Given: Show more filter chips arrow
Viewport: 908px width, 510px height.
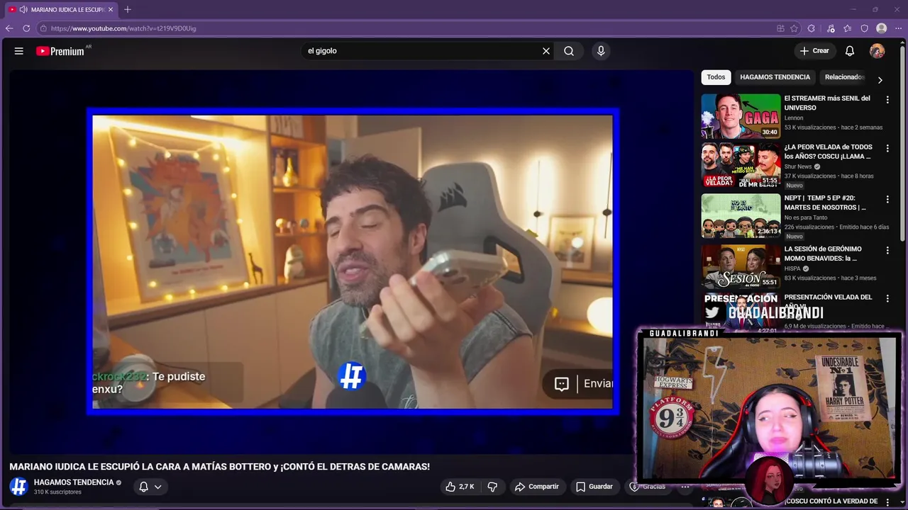Looking at the screenshot, I should tap(880, 80).
